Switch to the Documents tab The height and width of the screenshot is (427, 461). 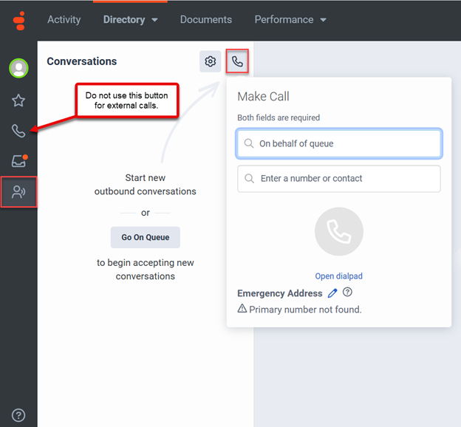[x=206, y=20]
